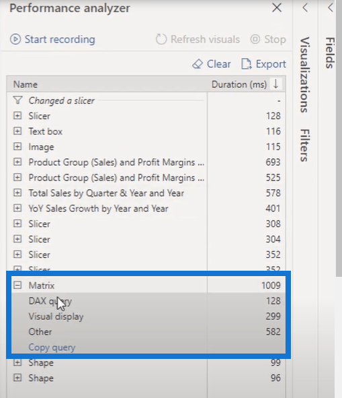Sort by the Duration column arrow
This screenshot has width=342, height=398.
(x=276, y=84)
